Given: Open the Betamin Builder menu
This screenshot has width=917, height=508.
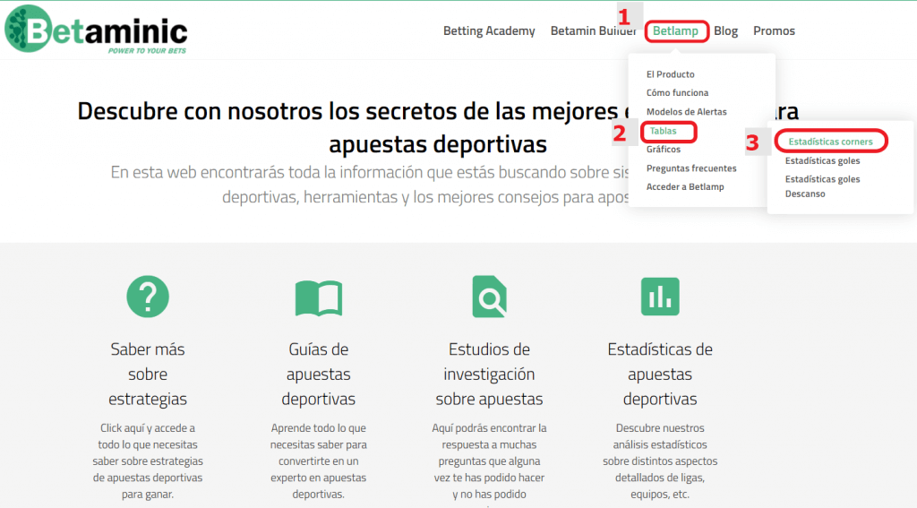Looking at the screenshot, I should 593,31.
